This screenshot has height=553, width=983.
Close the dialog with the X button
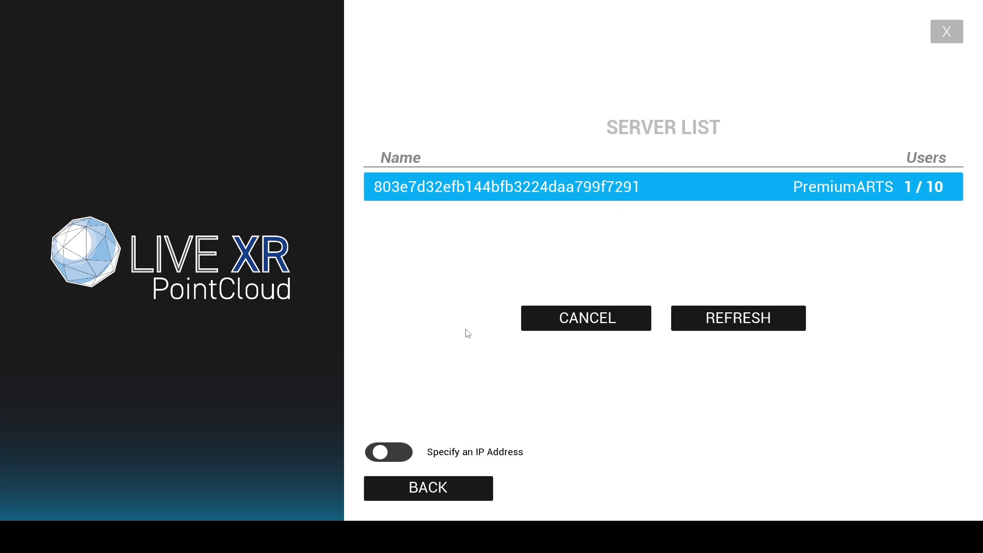(946, 32)
